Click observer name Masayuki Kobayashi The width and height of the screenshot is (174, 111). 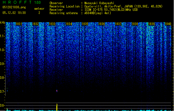99,3
